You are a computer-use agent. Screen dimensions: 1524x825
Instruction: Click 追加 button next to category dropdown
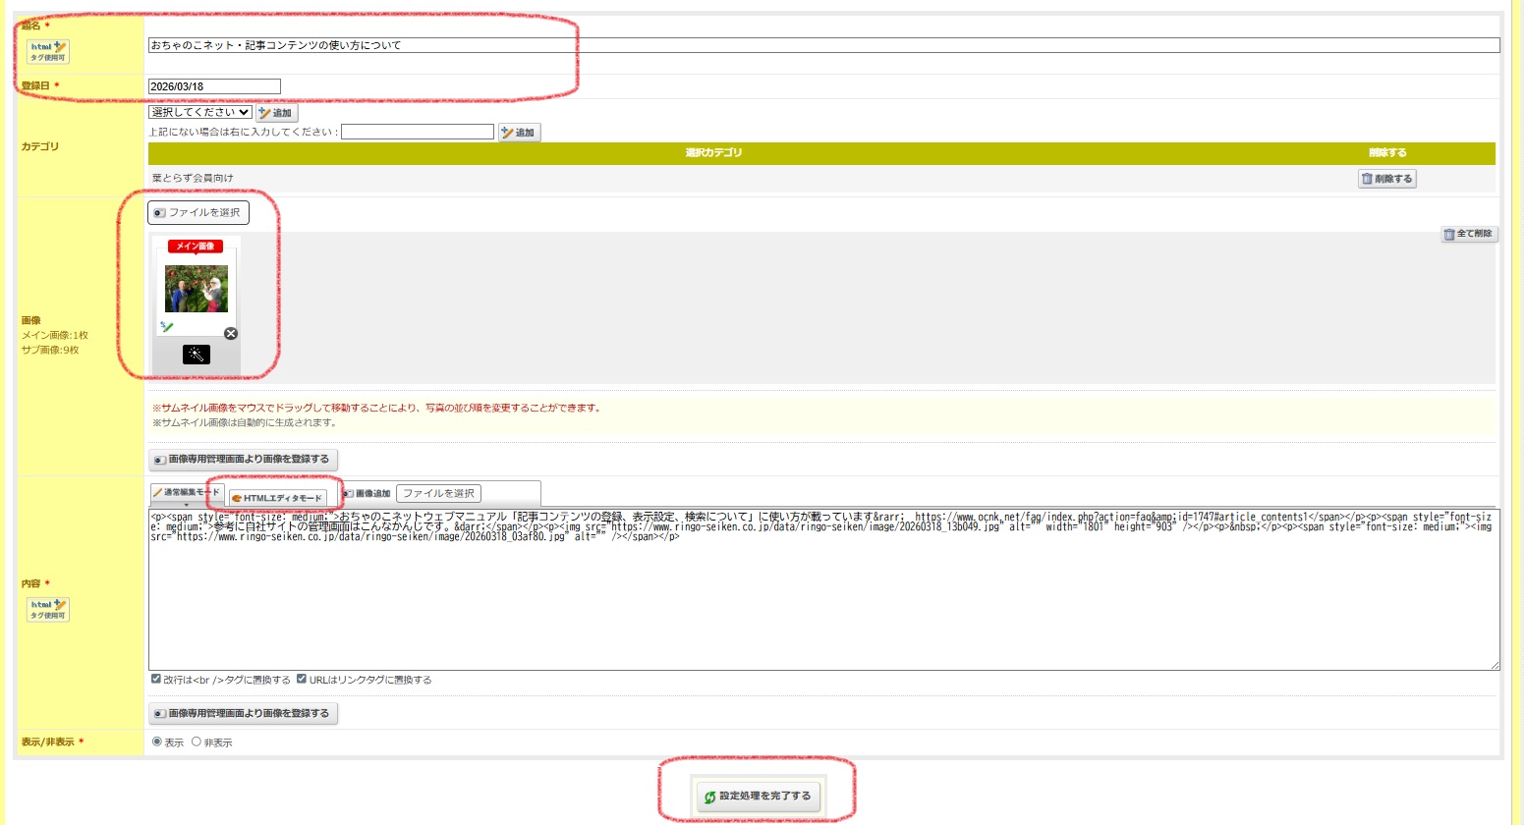[276, 113]
